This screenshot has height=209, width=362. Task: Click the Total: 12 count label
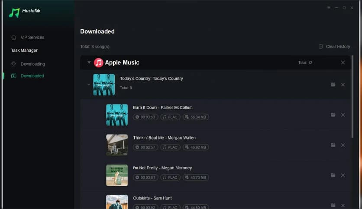point(305,63)
